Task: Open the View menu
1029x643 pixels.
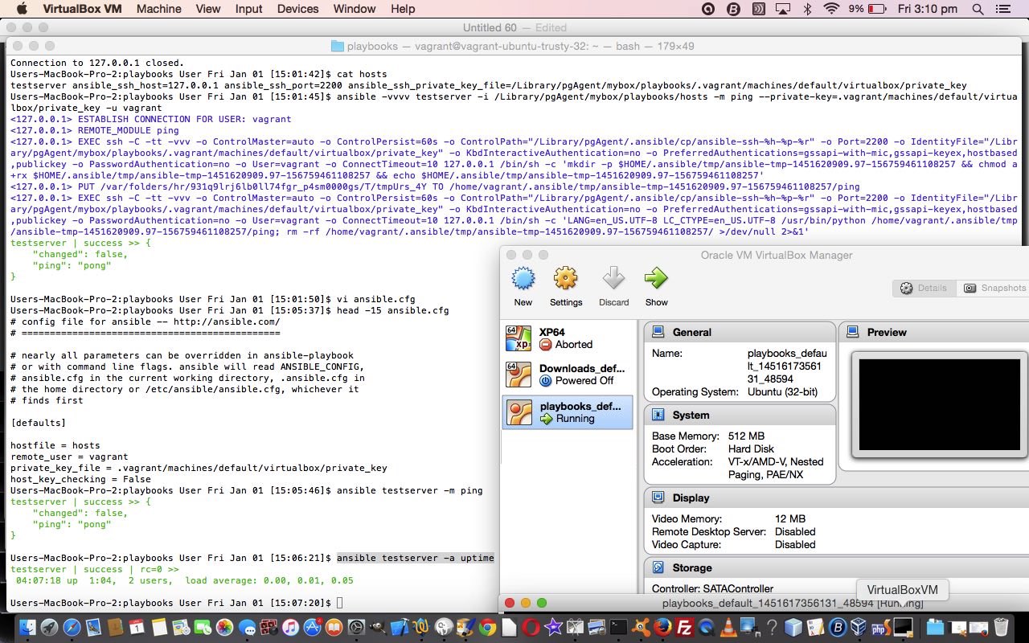Action: pos(207,9)
